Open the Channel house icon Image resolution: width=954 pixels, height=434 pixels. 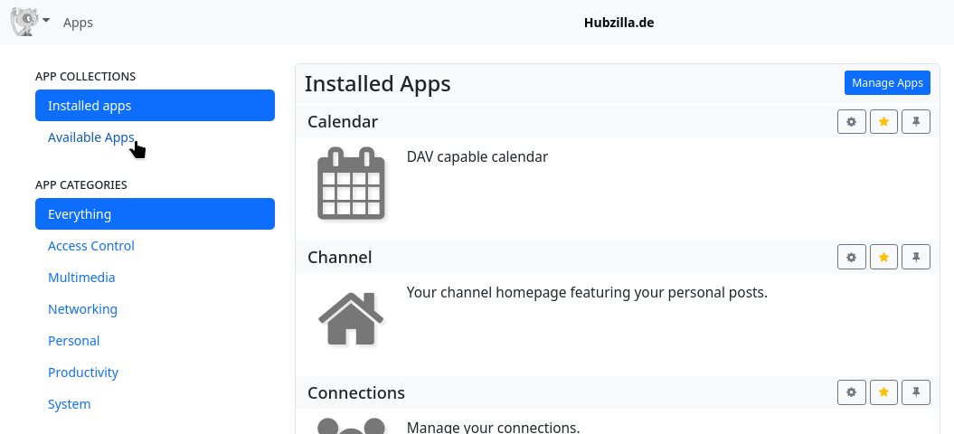coord(351,317)
